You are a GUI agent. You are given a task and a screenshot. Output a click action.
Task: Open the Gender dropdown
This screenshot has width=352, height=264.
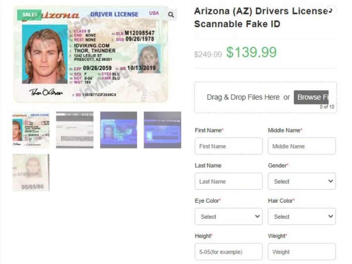(x=302, y=181)
